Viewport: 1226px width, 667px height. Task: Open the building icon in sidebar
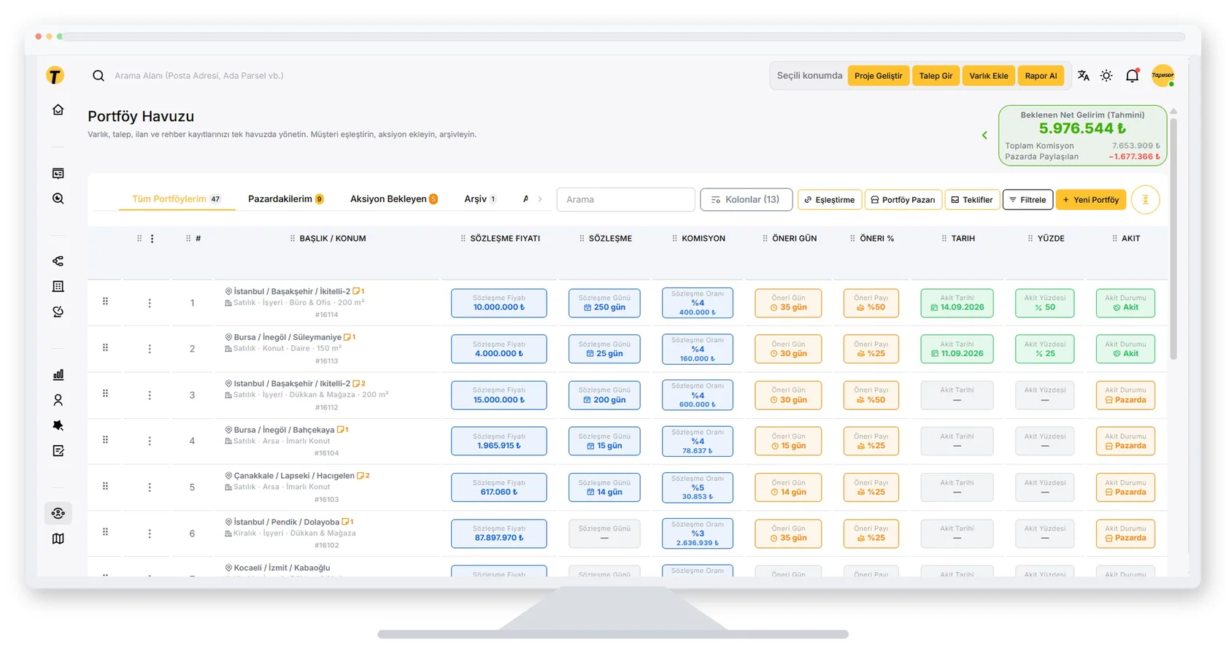[58, 287]
